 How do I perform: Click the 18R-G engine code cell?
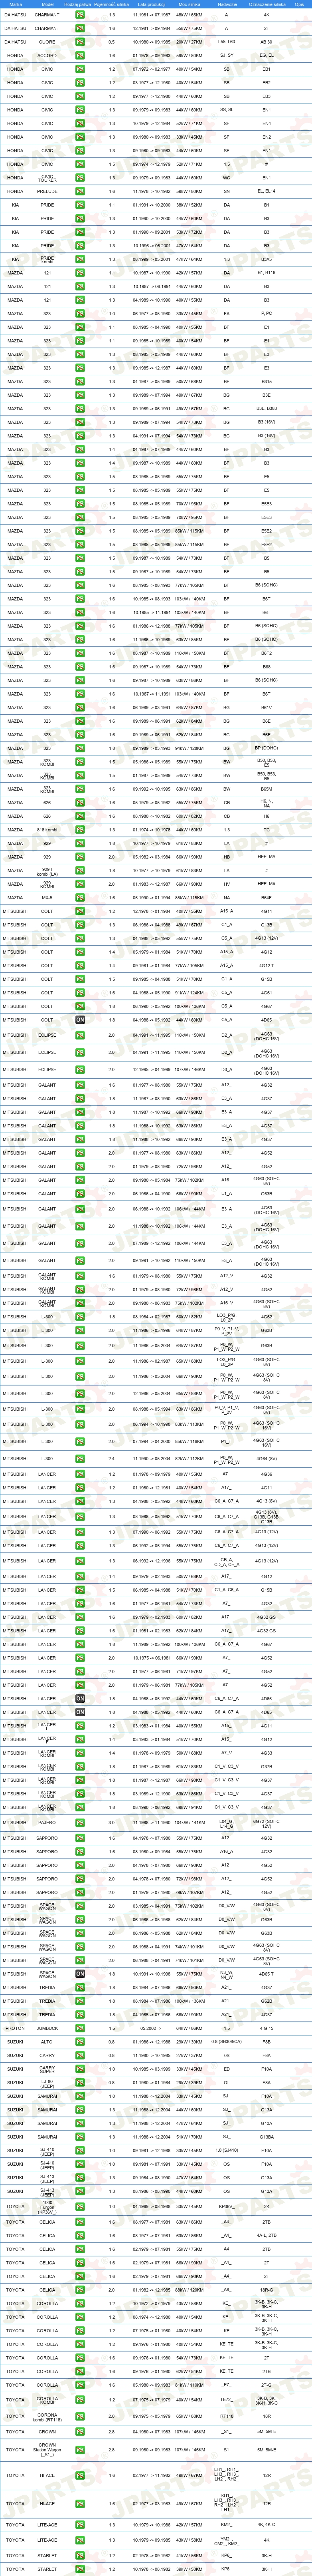click(267, 2290)
